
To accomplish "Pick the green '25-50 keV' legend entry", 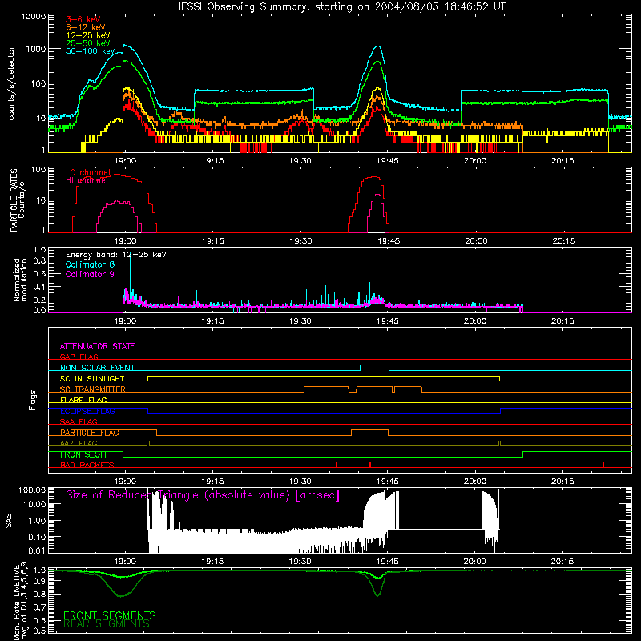I will (x=88, y=43).
